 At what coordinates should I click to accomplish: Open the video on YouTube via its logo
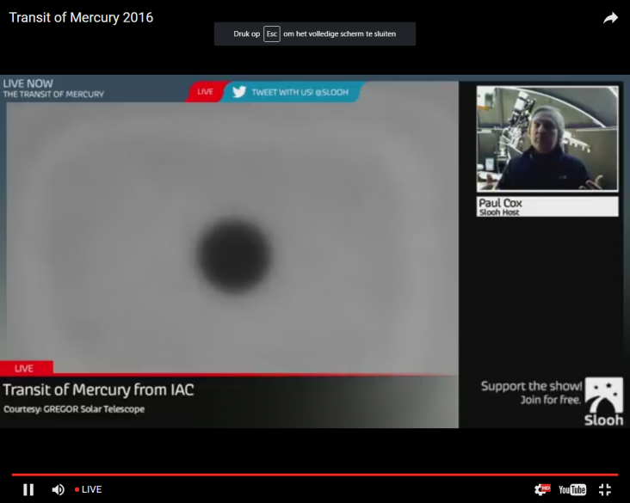tap(572, 489)
